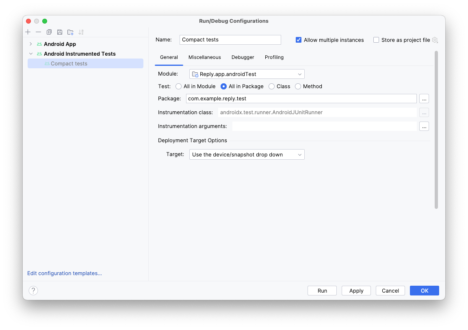Viewport: 468px width, 330px height.
Task: Enable Store as project file
Action: 376,40
